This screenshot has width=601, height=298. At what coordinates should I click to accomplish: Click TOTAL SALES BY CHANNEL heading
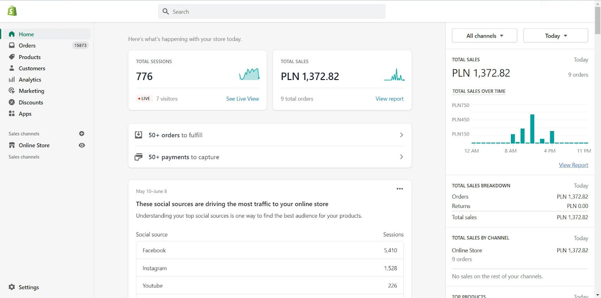[480, 238]
